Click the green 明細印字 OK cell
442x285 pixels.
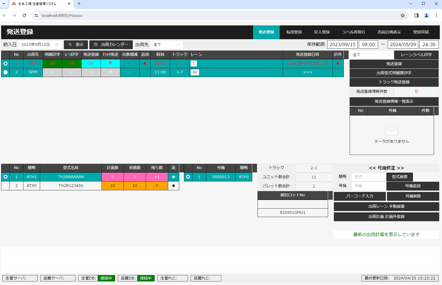point(52,64)
